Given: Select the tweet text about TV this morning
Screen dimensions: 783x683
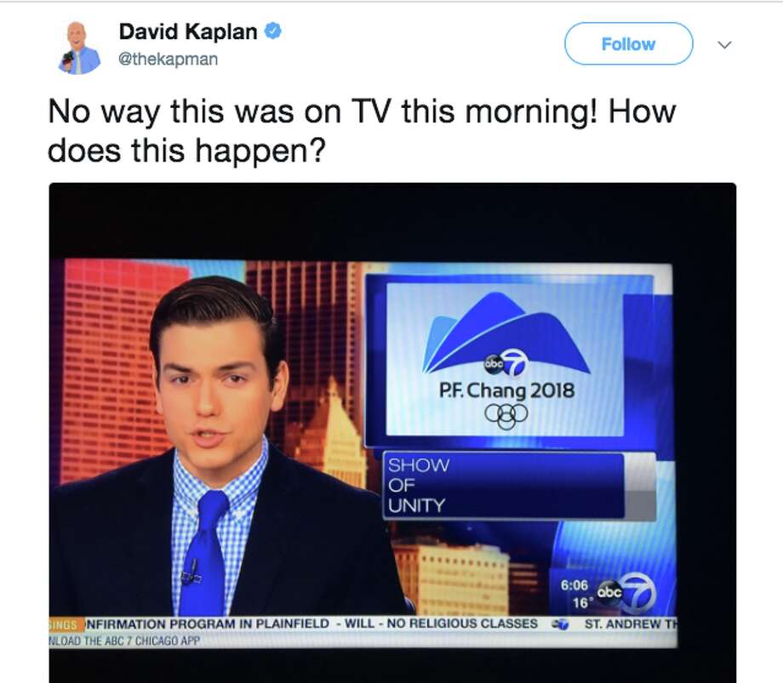Looking at the screenshot, I should click(x=362, y=130).
